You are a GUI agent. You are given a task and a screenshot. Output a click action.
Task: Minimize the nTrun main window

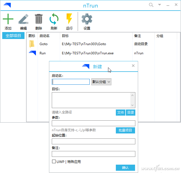[x=168, y=5]
